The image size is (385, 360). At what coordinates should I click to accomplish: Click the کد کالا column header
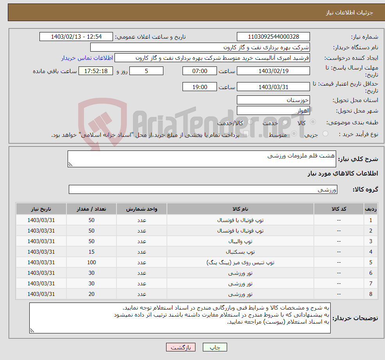pos(339,209)
